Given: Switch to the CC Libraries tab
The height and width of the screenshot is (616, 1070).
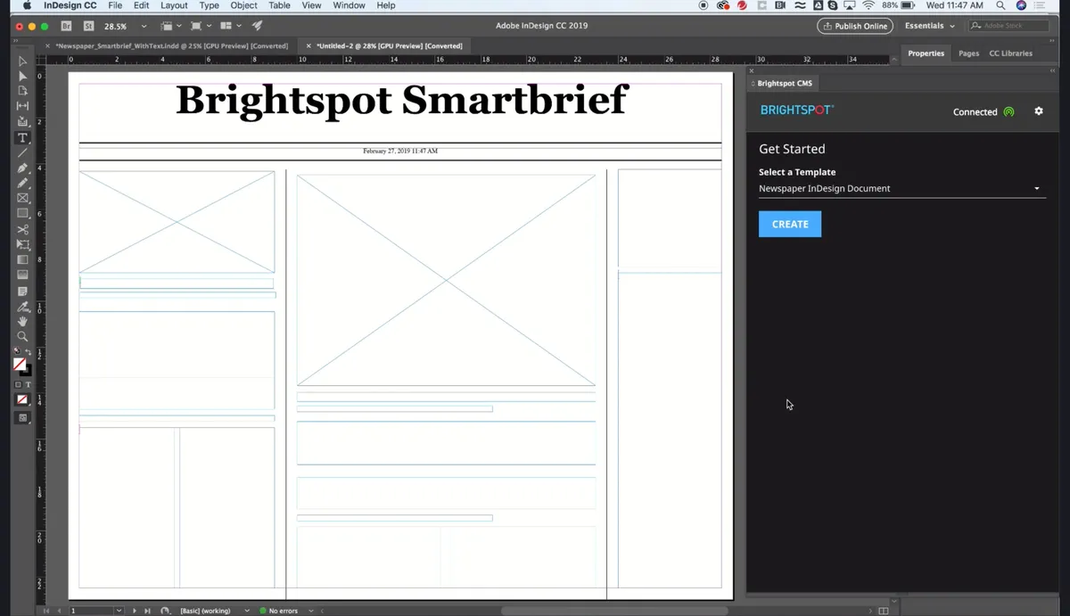Looking at the screenshot, I should [1010, 53].
